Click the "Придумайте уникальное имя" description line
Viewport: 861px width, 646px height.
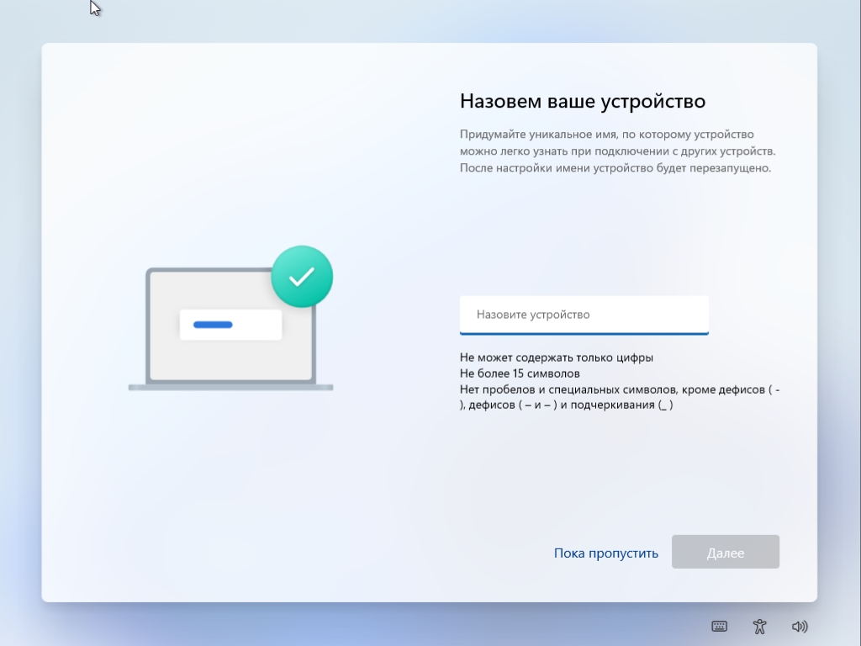pyautogui.click(x=607, y=134)
